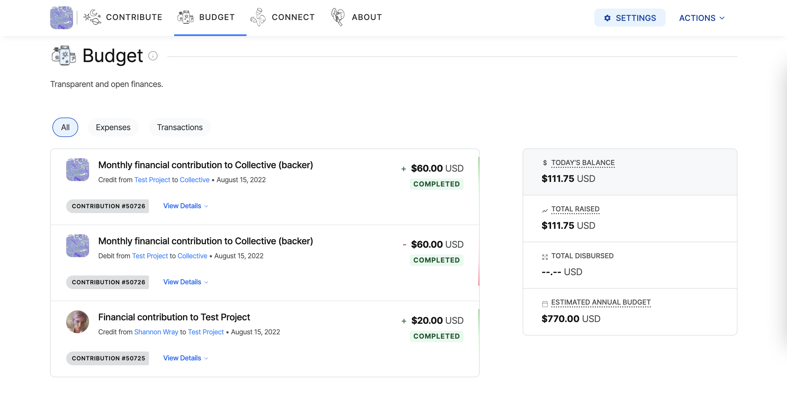The height and width of the screenshot is (393, 787).
Task: Open the Actions dropdown menu
Action: click(701, 18)
